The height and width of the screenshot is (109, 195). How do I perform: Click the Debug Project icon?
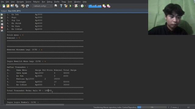76,6
